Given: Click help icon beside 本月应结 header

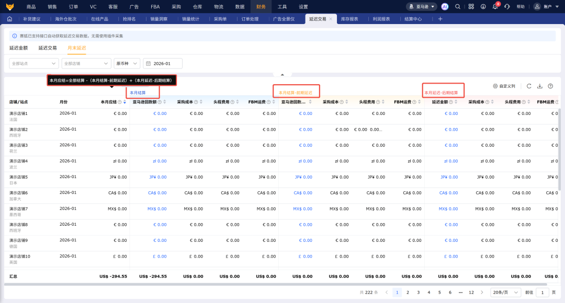Looking at the screenshot, I should click(120, 102).
